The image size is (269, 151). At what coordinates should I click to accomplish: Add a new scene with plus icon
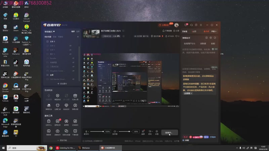[x=78, y=37]
